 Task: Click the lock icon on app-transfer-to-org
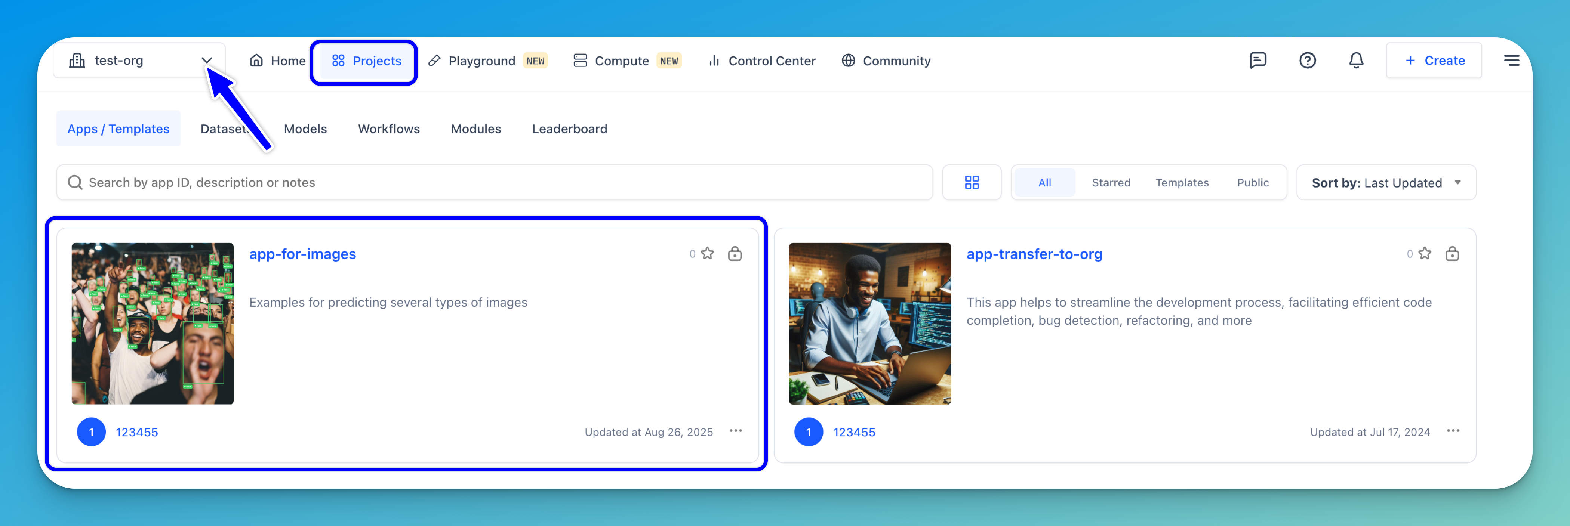1452,253
